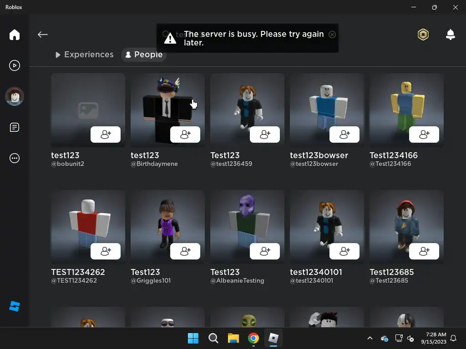Add friend @Griggles101
The height and width of the screenshot is (349, 466).
pyautogui.click(x=185, y=251)
